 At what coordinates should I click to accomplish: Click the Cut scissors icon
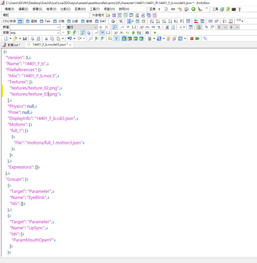click(46, 39)
